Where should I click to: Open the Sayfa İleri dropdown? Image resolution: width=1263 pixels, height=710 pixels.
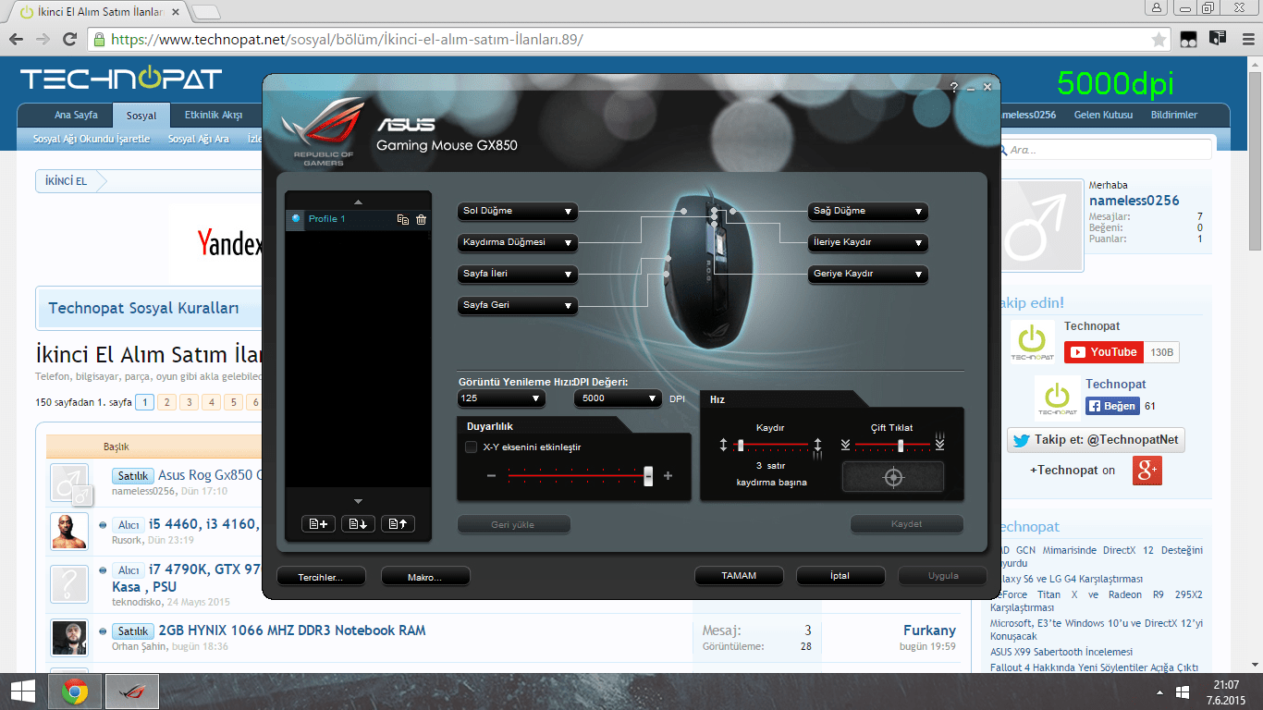(x=518, y=275)
